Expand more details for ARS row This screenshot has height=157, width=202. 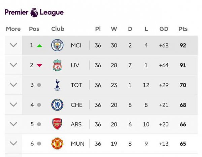click(13, 124)
